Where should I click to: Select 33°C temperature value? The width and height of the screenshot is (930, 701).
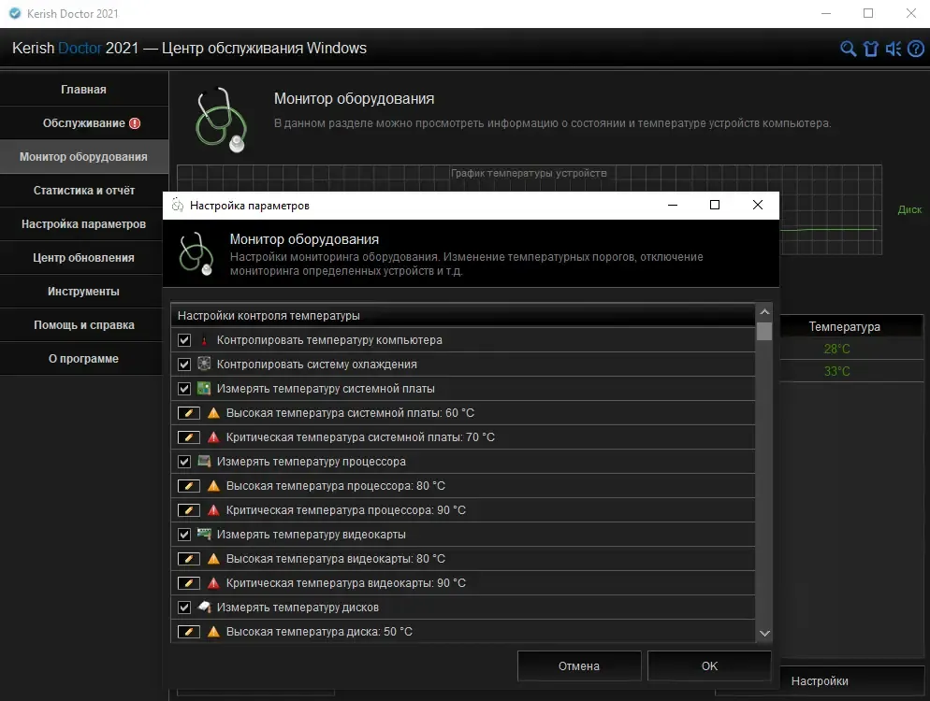[836, 372]
